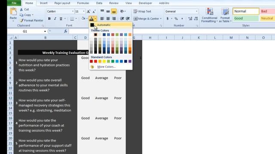This screenshot has width=275, height=154.
Task: Switch to the Data tab
Action: click(99, 3)
